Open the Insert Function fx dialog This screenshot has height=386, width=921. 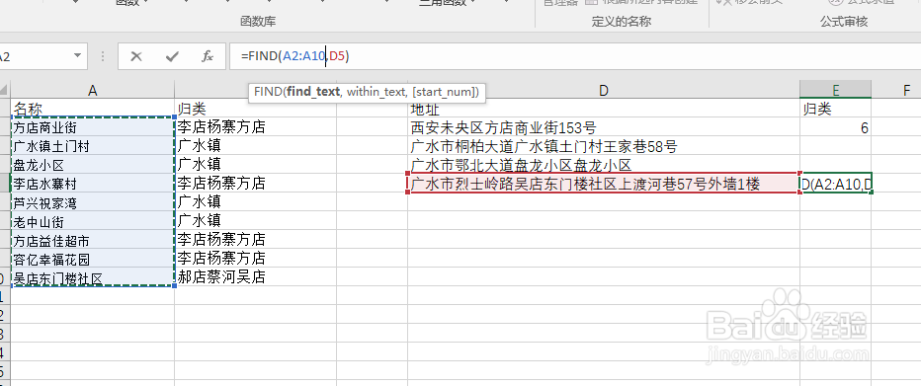coord(208,56)
